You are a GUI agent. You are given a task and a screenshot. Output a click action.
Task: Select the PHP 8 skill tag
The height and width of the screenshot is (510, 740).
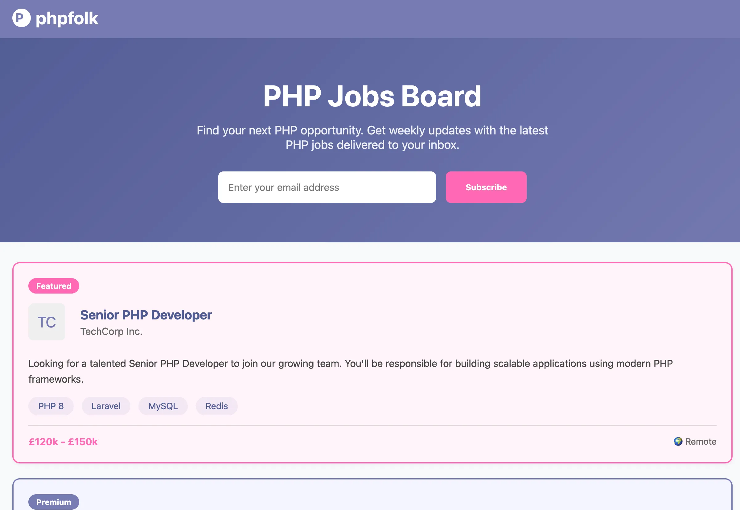[51, 406]
